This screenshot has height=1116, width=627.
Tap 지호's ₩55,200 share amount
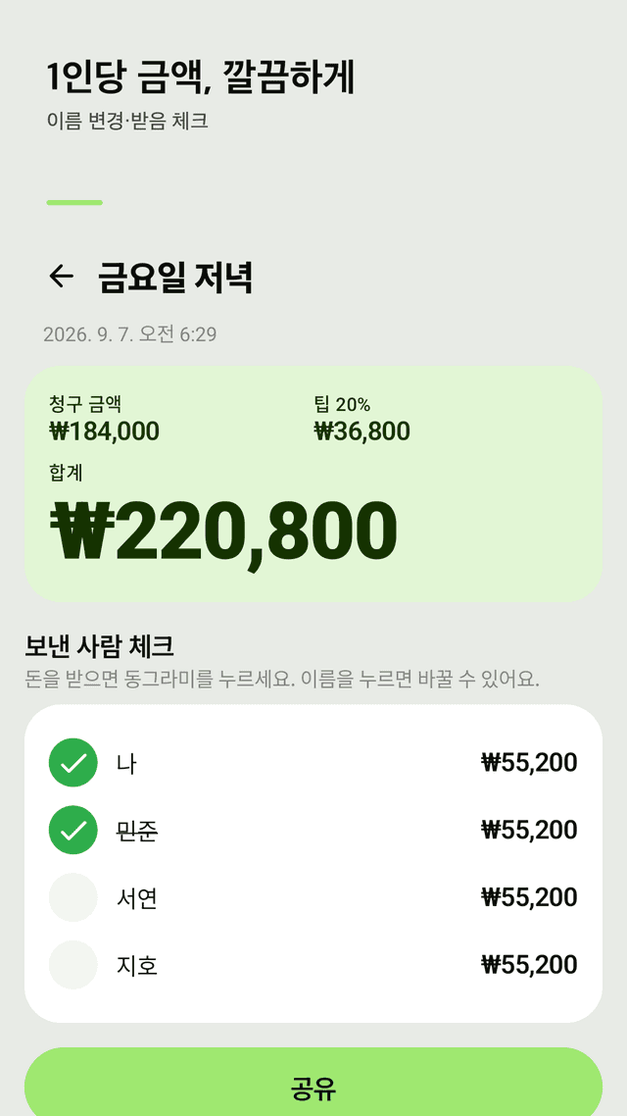pyautogui.click(x=529, y=965)
